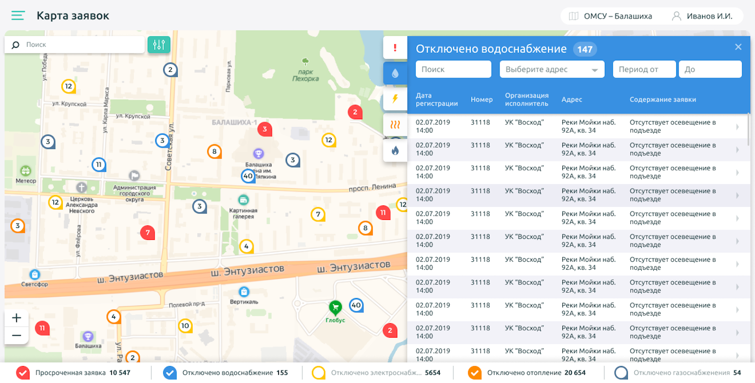Expand the Выберите адрес dropdown
The width and height of the screenshot is (755, 383).
click(x=552, y=69)
